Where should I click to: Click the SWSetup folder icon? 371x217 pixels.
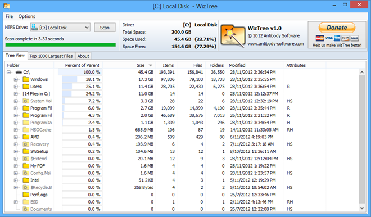coord(26,151)
